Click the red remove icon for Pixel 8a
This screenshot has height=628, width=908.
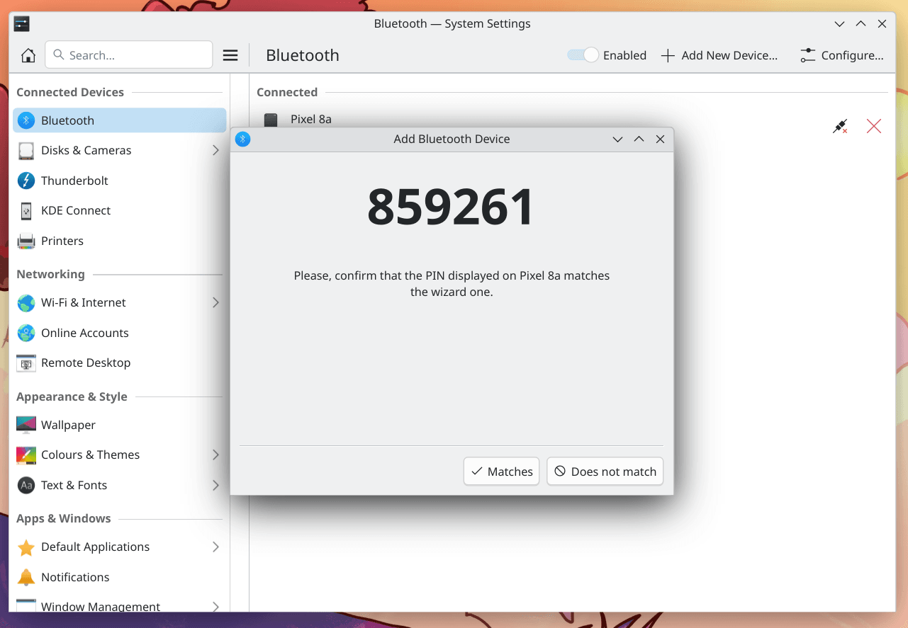pos(873,125)
